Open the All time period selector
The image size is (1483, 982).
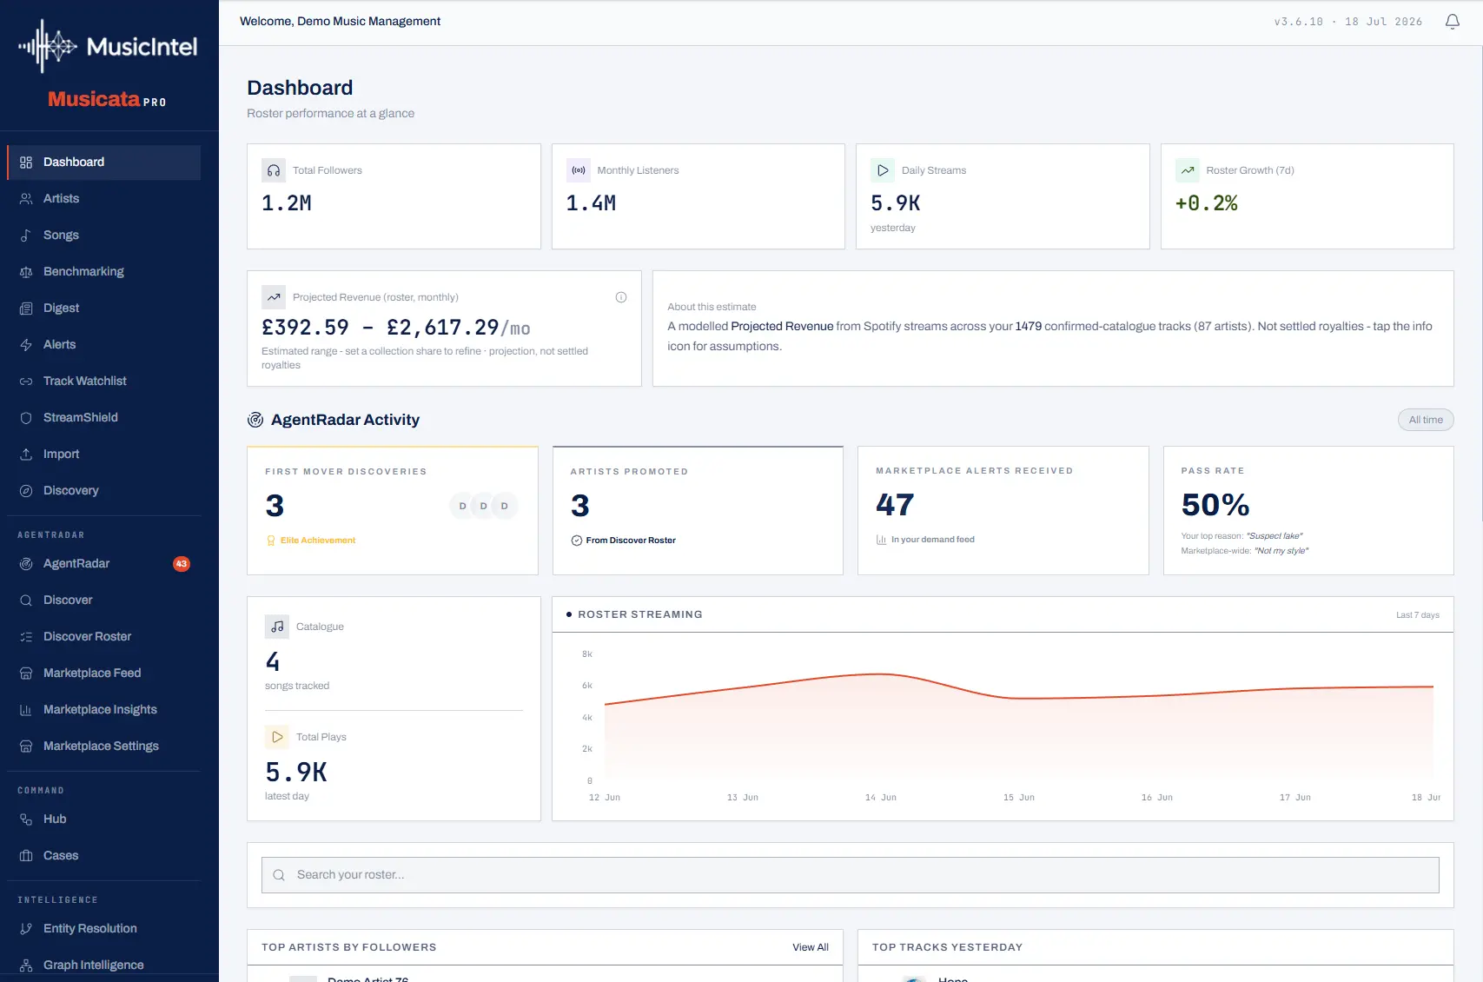pos(1426,420)
